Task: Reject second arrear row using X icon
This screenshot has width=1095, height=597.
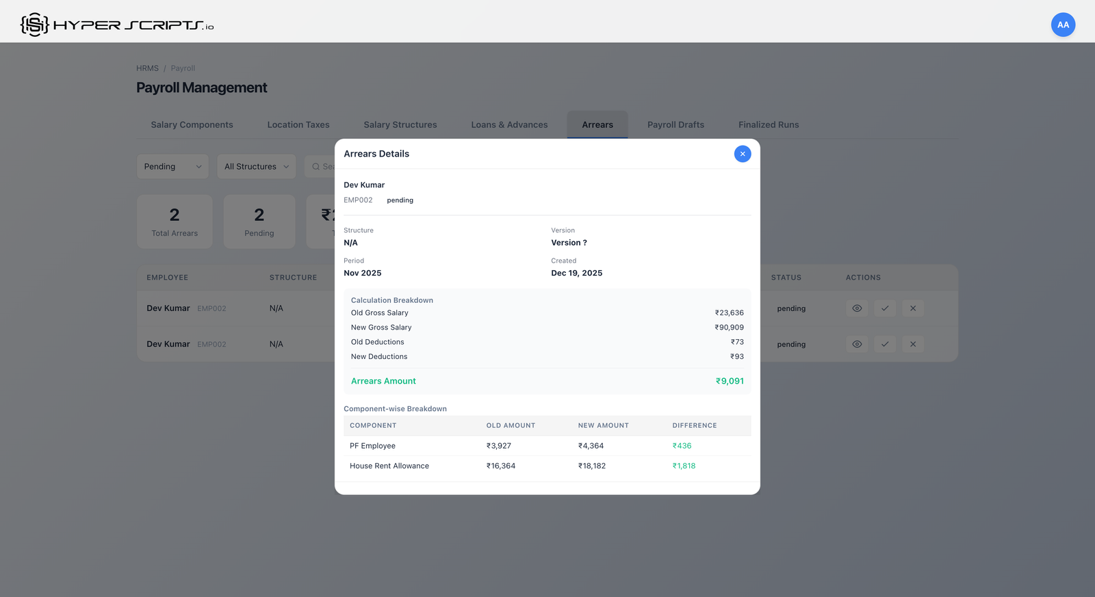Action: pos(913,344)
